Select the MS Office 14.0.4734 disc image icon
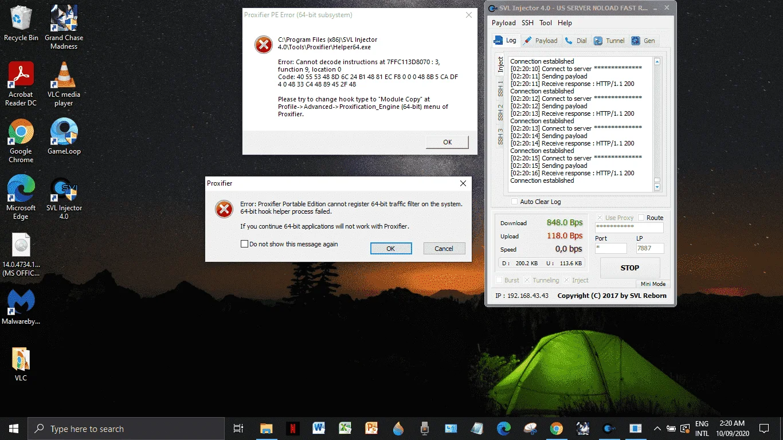This screenshot has height=440, width=783. (x=21, y=255)
